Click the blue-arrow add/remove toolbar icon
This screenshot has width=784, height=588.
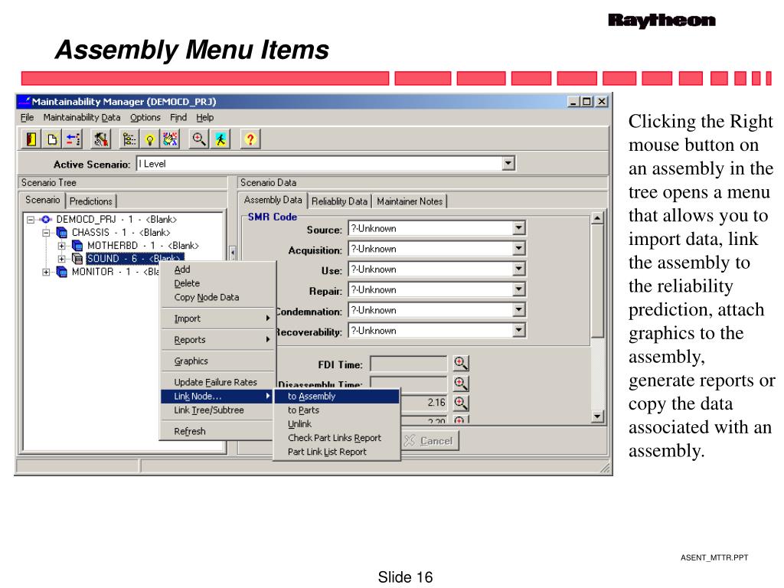(x=72, y=139)
